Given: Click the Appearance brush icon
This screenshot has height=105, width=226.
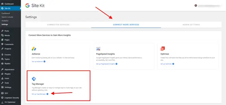Looking at the screenshot, I should coord(2,69).
